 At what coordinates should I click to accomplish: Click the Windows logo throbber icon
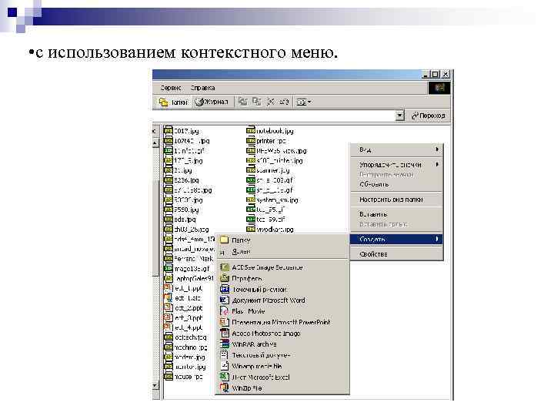[439, 88]
